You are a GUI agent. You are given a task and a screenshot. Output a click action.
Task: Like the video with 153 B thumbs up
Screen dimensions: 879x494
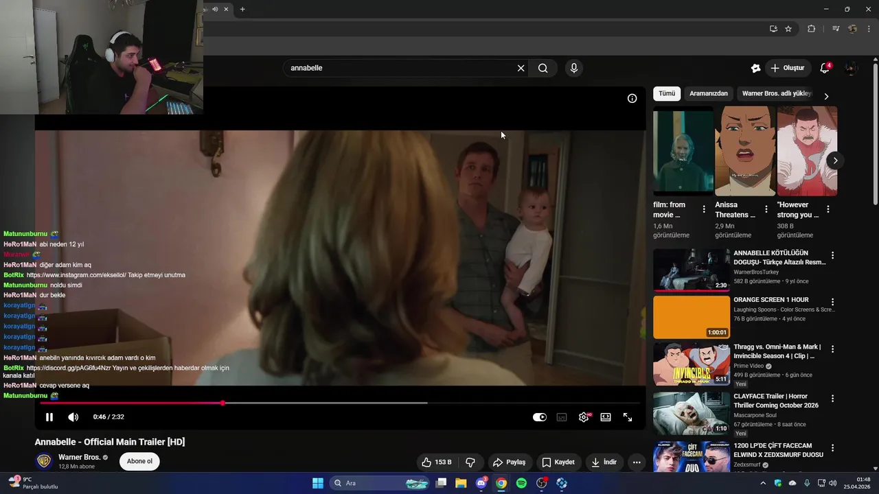(437, 462)
